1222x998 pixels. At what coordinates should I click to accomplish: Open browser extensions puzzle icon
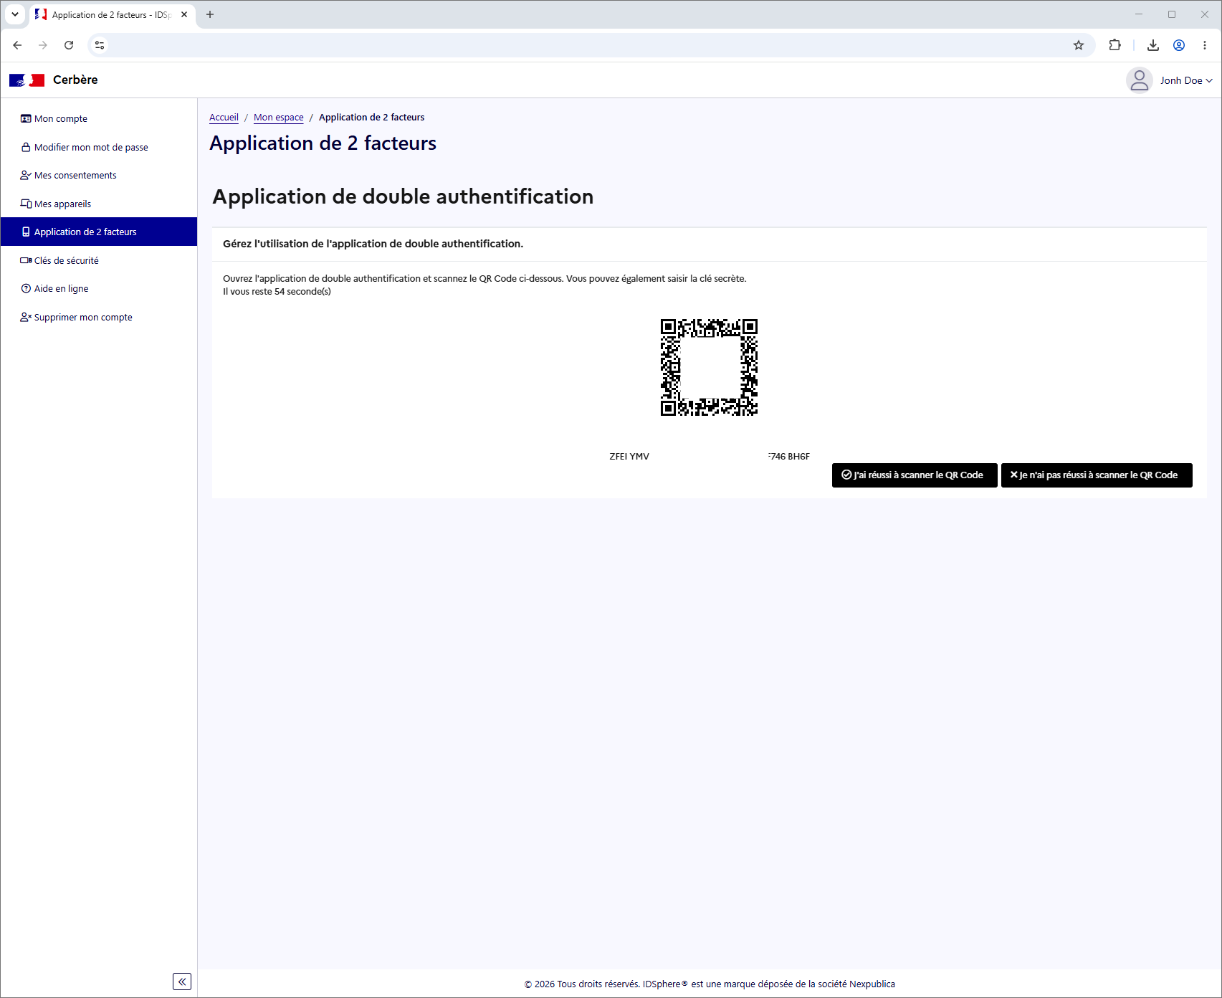click(x=1114, y=45)
